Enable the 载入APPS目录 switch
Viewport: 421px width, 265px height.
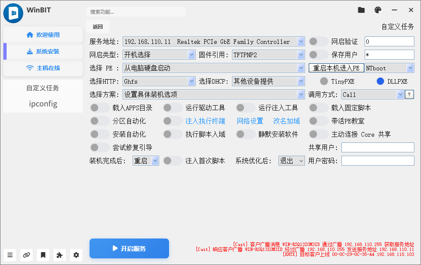coord(99,108)
